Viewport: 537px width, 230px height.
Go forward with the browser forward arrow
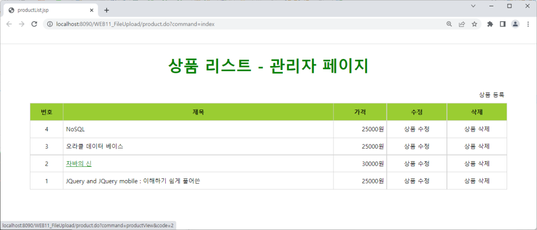(x=22, y=24)
